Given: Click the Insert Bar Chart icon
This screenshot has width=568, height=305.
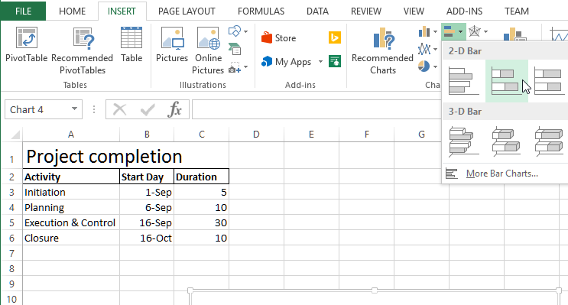Looking at the screenshot, I should click(x=450, y=31).
